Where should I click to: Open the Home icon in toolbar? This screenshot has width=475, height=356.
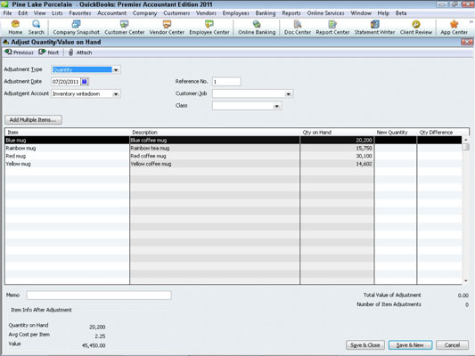coord(15,24)
